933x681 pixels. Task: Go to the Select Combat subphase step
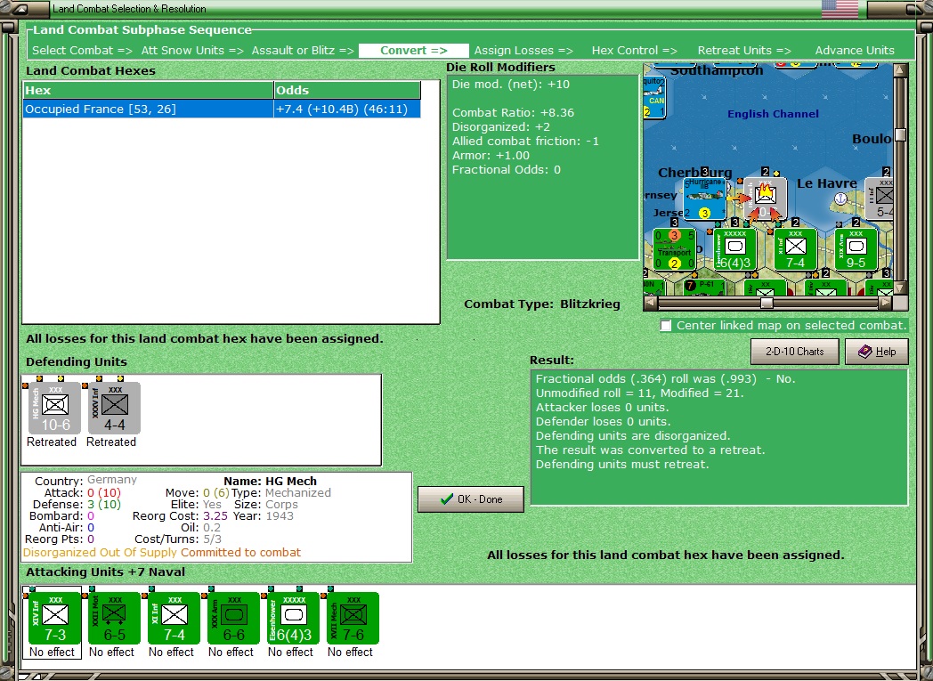82,51
